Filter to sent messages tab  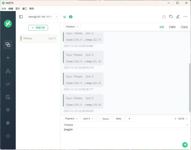(184, 27)
